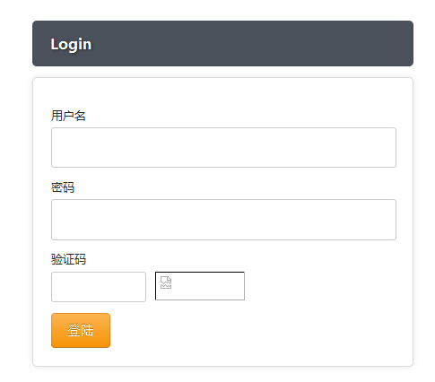Screen dimensions: 435x382
Task: Select the password box under 密码
Action: pos(223,220)
